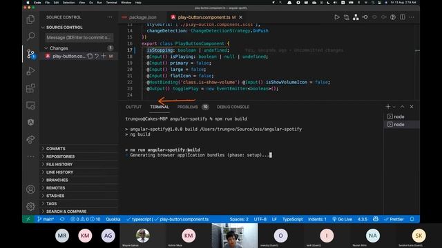
Task: Click the tree-structure icon in editor toolbar
Action: (x=356, y=17)
